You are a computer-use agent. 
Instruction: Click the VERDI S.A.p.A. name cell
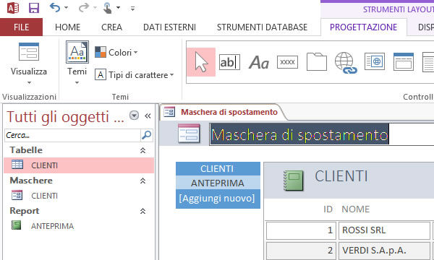click(x=384, y=251)
